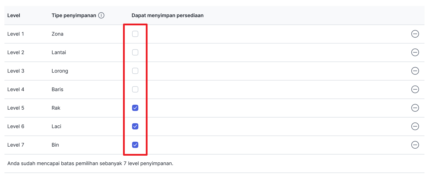
Task: Remove Level 1 Zona with minus icon
Action: point(415,34)
